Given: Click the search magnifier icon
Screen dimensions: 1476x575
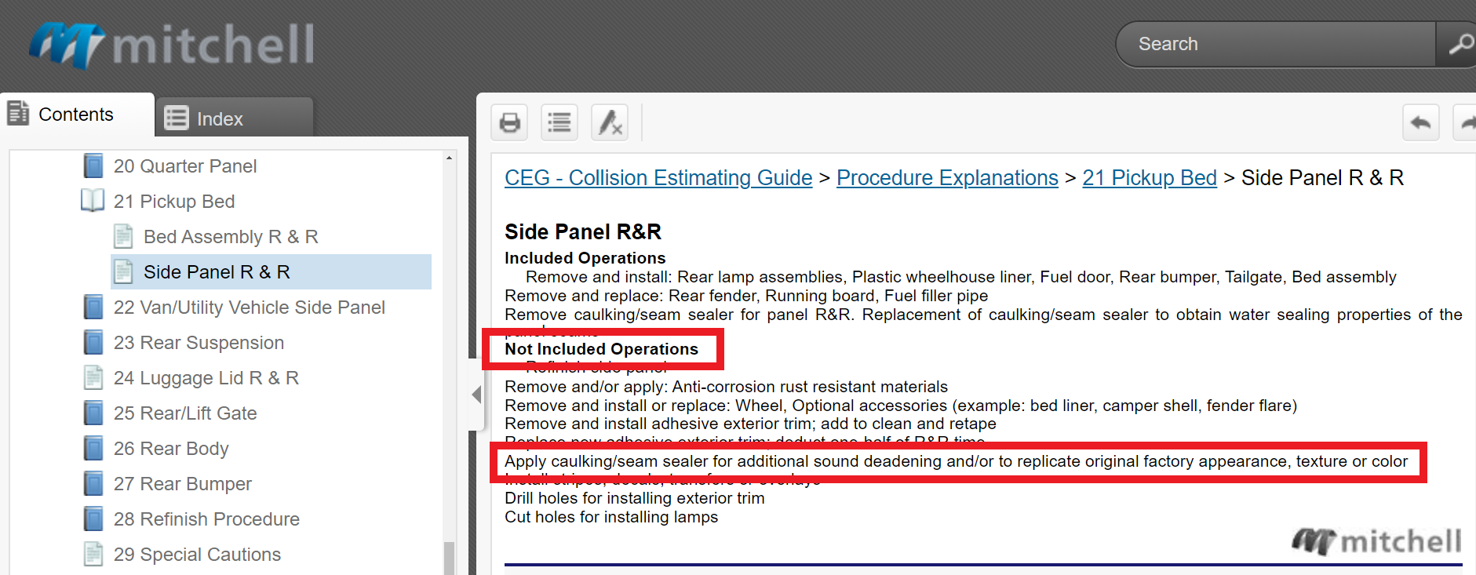Looking at the screenshot, I should pyautogui.click(x=1459, y=44).
